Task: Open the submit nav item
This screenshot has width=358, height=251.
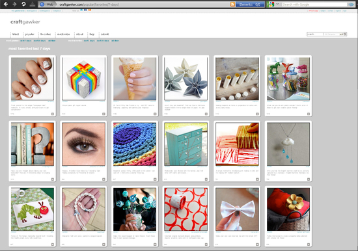Action: coord(105,34)
